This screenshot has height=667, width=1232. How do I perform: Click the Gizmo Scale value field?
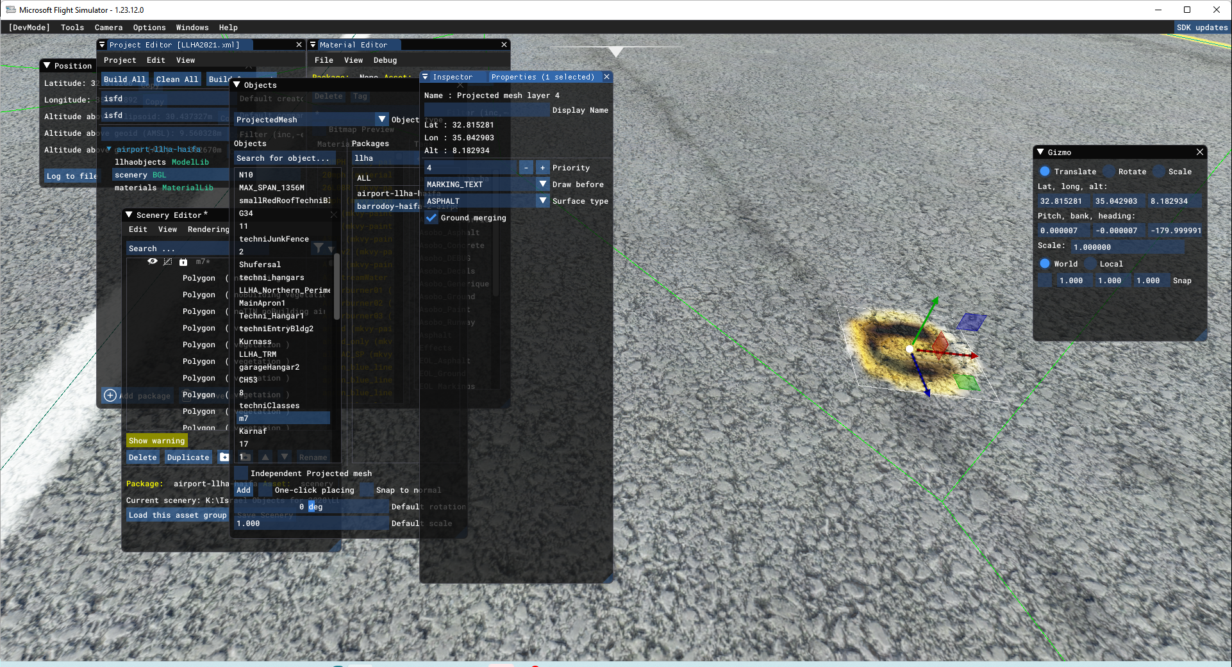coord(1128,247)
